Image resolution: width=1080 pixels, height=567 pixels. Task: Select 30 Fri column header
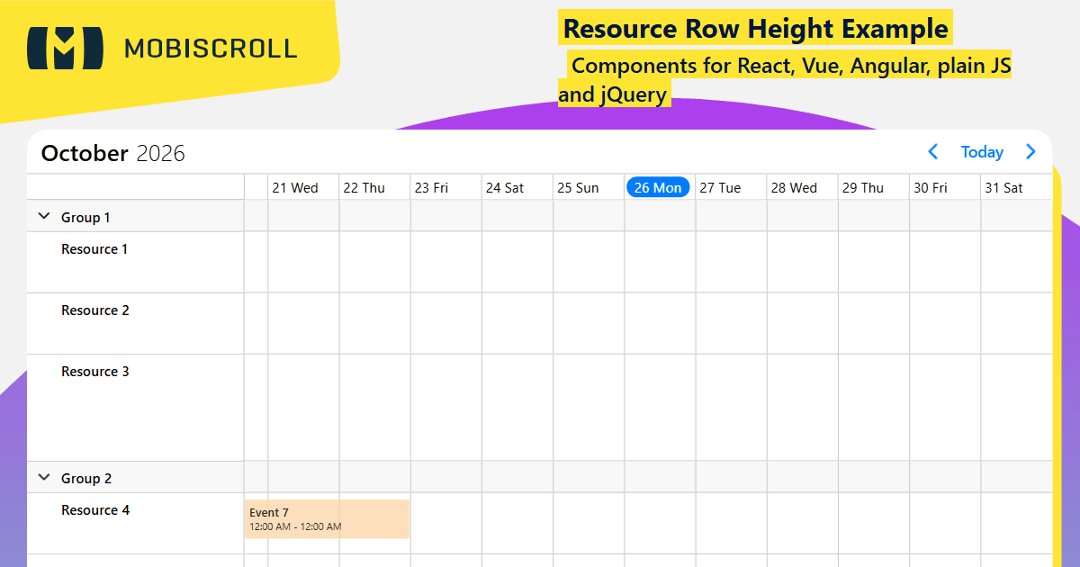point(945,187)
